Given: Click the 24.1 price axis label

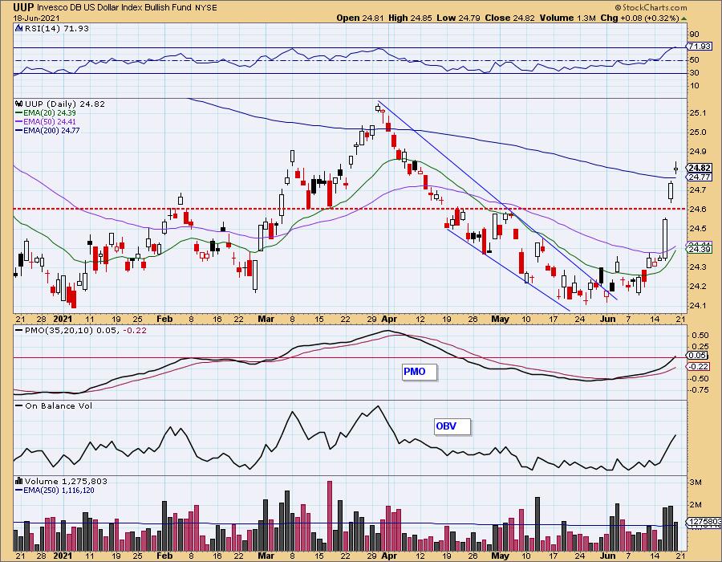Looking at the screenshot, I should point(698,305).
